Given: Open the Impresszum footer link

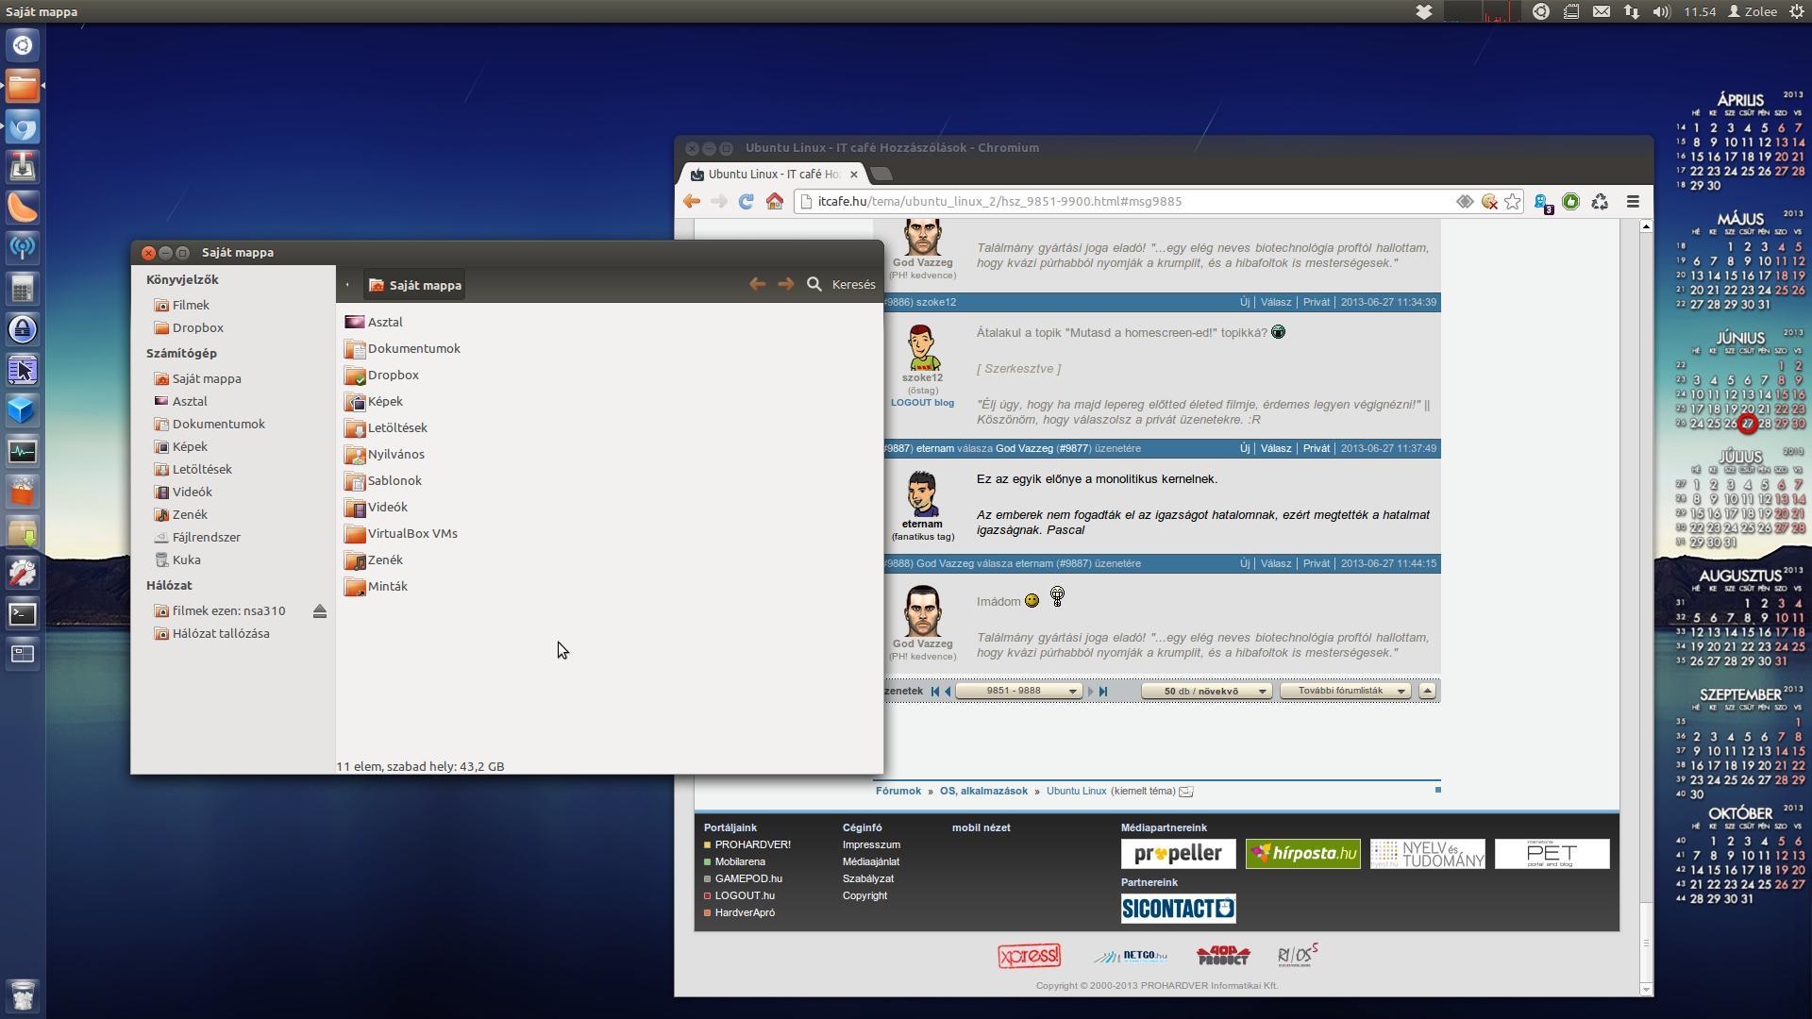Looking at the screenshot, I should click(871, 844).
